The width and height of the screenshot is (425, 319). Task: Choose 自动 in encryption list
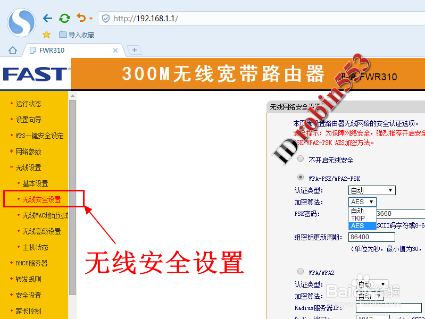[x=362, y=211]
